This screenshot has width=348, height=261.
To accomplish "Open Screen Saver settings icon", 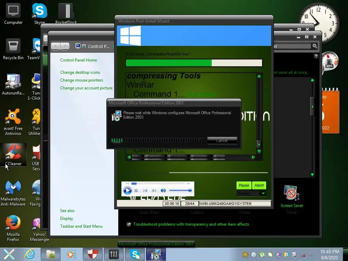I will (x=292, y=193).
